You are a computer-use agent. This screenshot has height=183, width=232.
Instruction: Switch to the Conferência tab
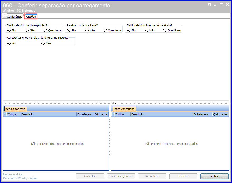click(14, 17)
